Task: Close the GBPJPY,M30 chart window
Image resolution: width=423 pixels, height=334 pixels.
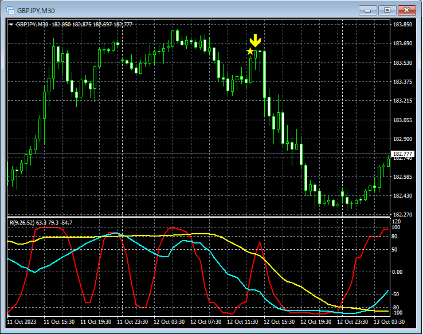Action: tap(406, 10)
